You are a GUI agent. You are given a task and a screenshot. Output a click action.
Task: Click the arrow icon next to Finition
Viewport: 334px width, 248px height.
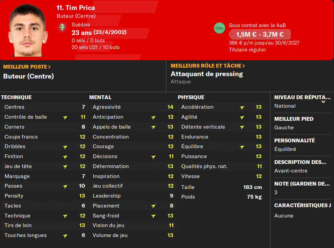(65, 157)
